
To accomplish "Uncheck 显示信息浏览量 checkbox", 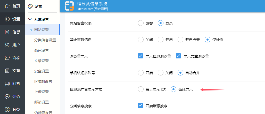I will 140,56.
